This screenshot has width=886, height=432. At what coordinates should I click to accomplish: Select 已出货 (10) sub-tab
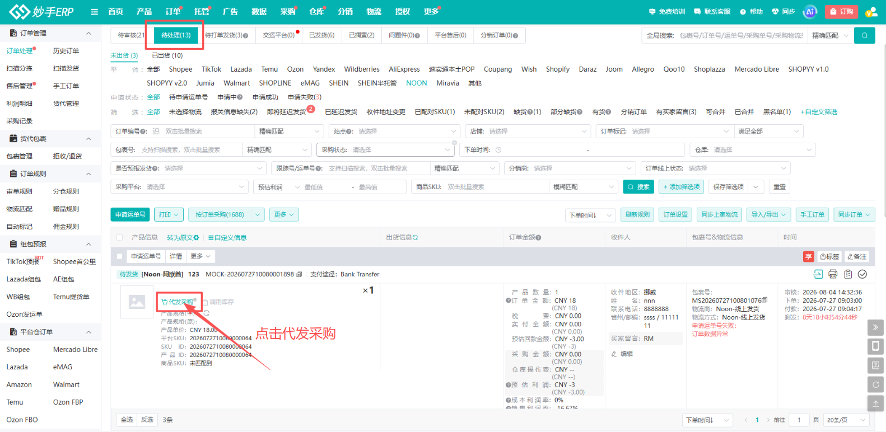pos(167,55)
